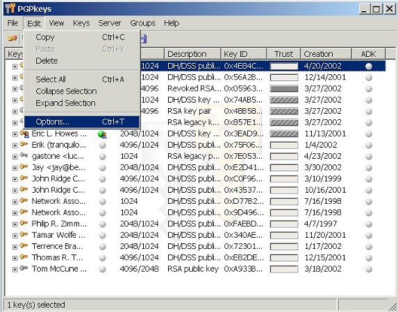Screen dimensions: 398x312
Task: Expand the gastone key row
Action: click(15, 157)
